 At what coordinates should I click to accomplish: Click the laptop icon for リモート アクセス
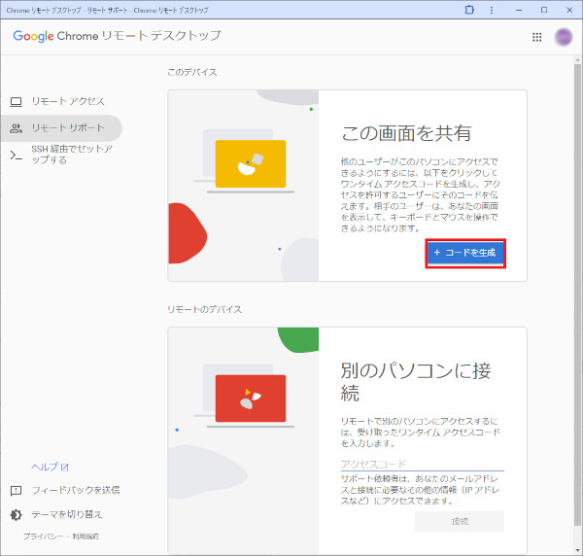click(16, 101)
